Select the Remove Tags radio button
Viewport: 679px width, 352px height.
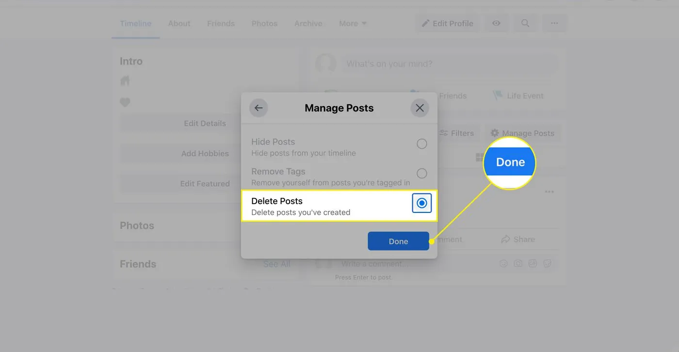(x=422, y=174)
